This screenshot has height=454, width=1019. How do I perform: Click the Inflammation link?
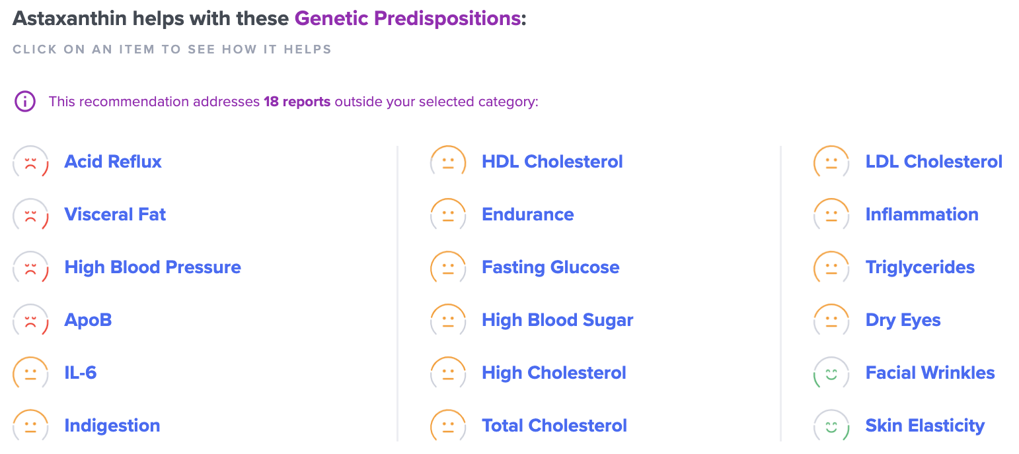pyautogui.click(x=922, y=214)
